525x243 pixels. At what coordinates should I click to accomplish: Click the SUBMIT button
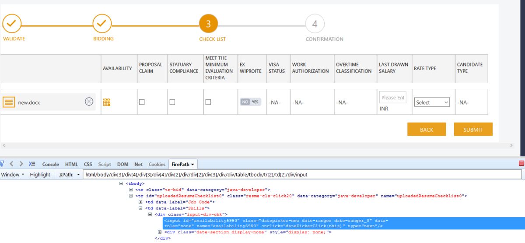click(x=473, y=129)
